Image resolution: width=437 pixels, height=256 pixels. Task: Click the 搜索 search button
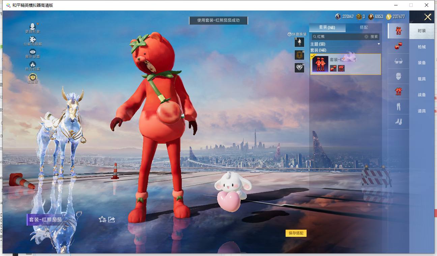point(374,36)
